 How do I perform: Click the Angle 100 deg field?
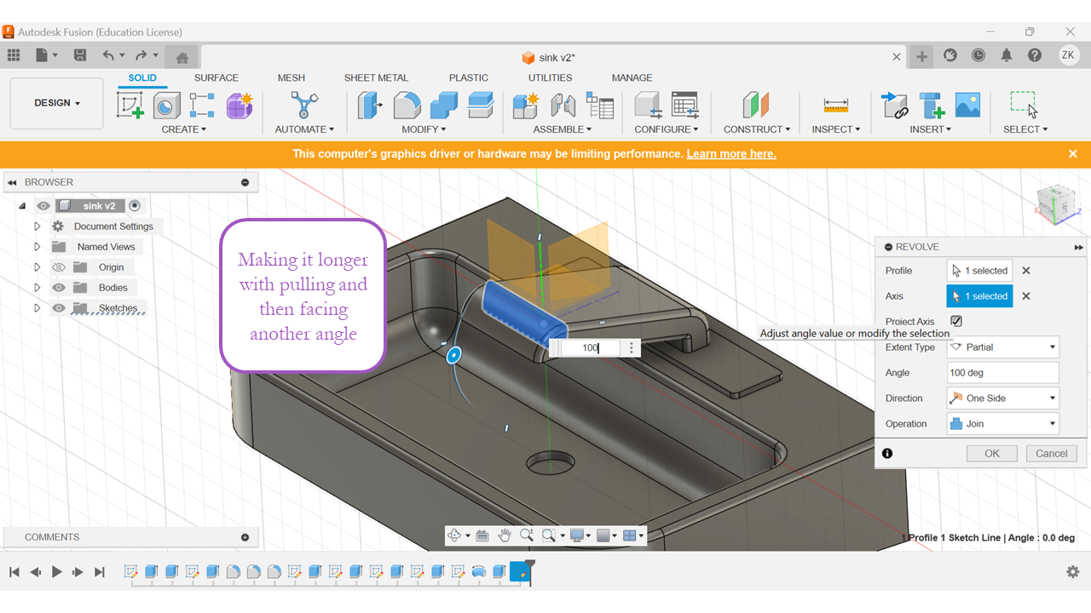tap(1003, 373)
